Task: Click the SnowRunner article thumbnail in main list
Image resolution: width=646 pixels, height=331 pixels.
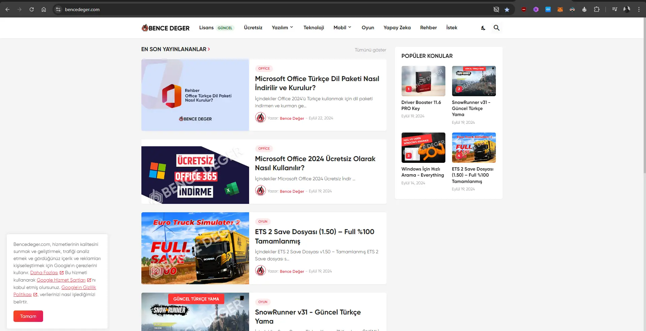Action: point(195,312)
